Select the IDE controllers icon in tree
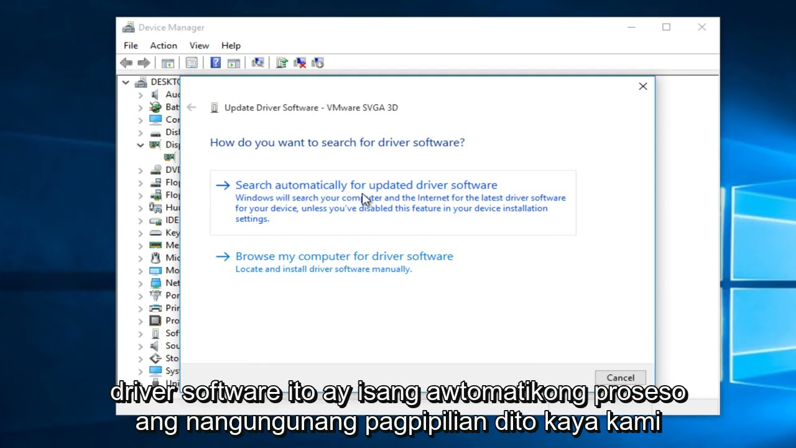Viewport: 796px width, 448px height. 155,220
